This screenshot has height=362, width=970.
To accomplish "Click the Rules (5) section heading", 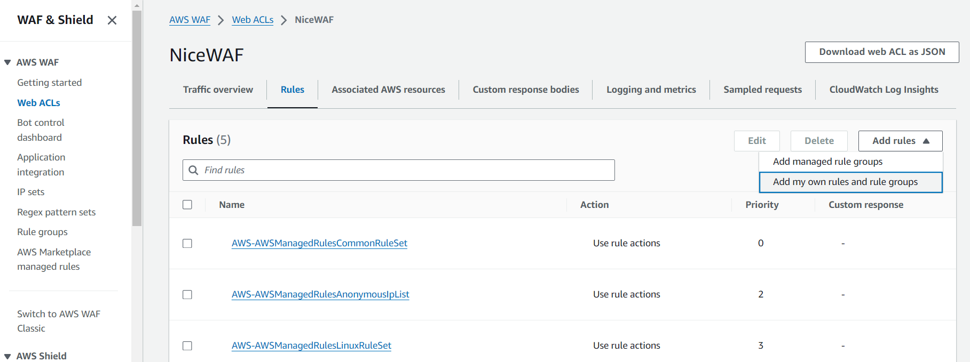I will [x=207, y=140].
